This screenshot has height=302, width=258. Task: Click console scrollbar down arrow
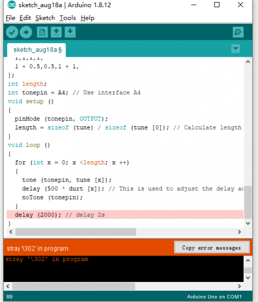(248, 278)
